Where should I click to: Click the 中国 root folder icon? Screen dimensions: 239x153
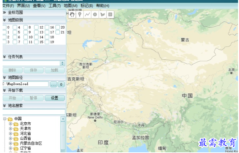click(x=10, y=119)
